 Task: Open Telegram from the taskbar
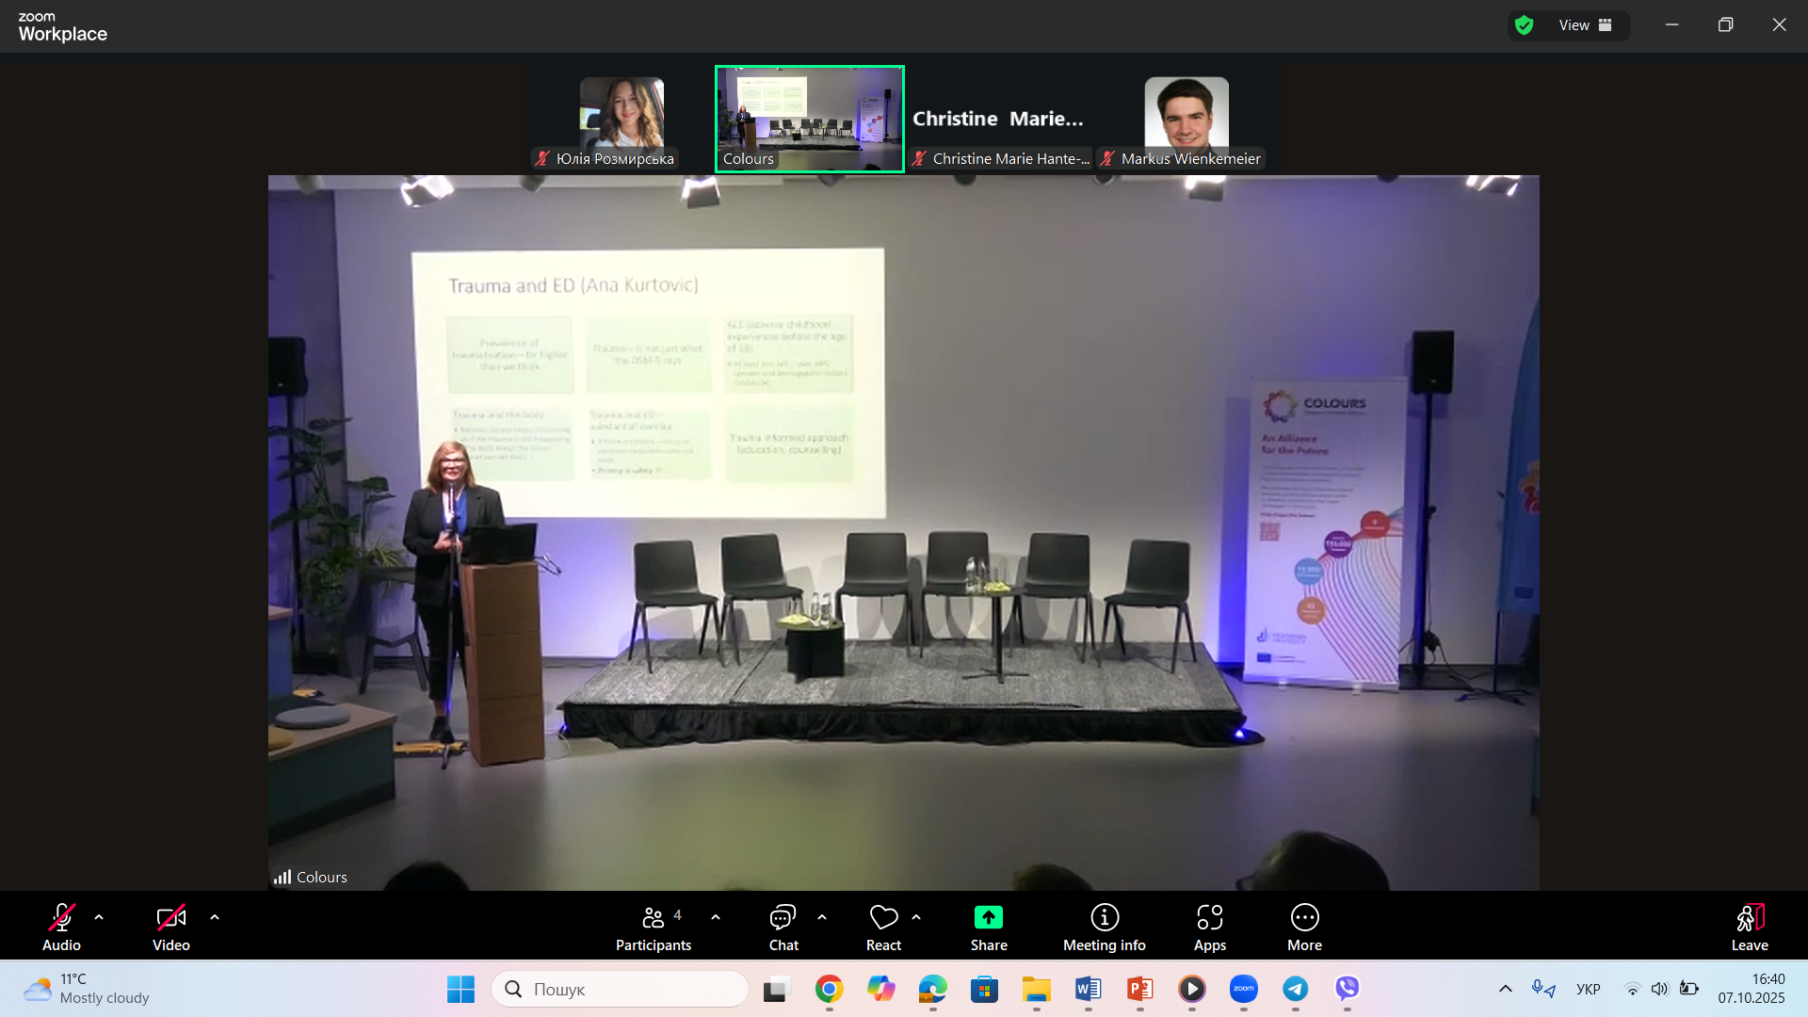click(1295, 989)
